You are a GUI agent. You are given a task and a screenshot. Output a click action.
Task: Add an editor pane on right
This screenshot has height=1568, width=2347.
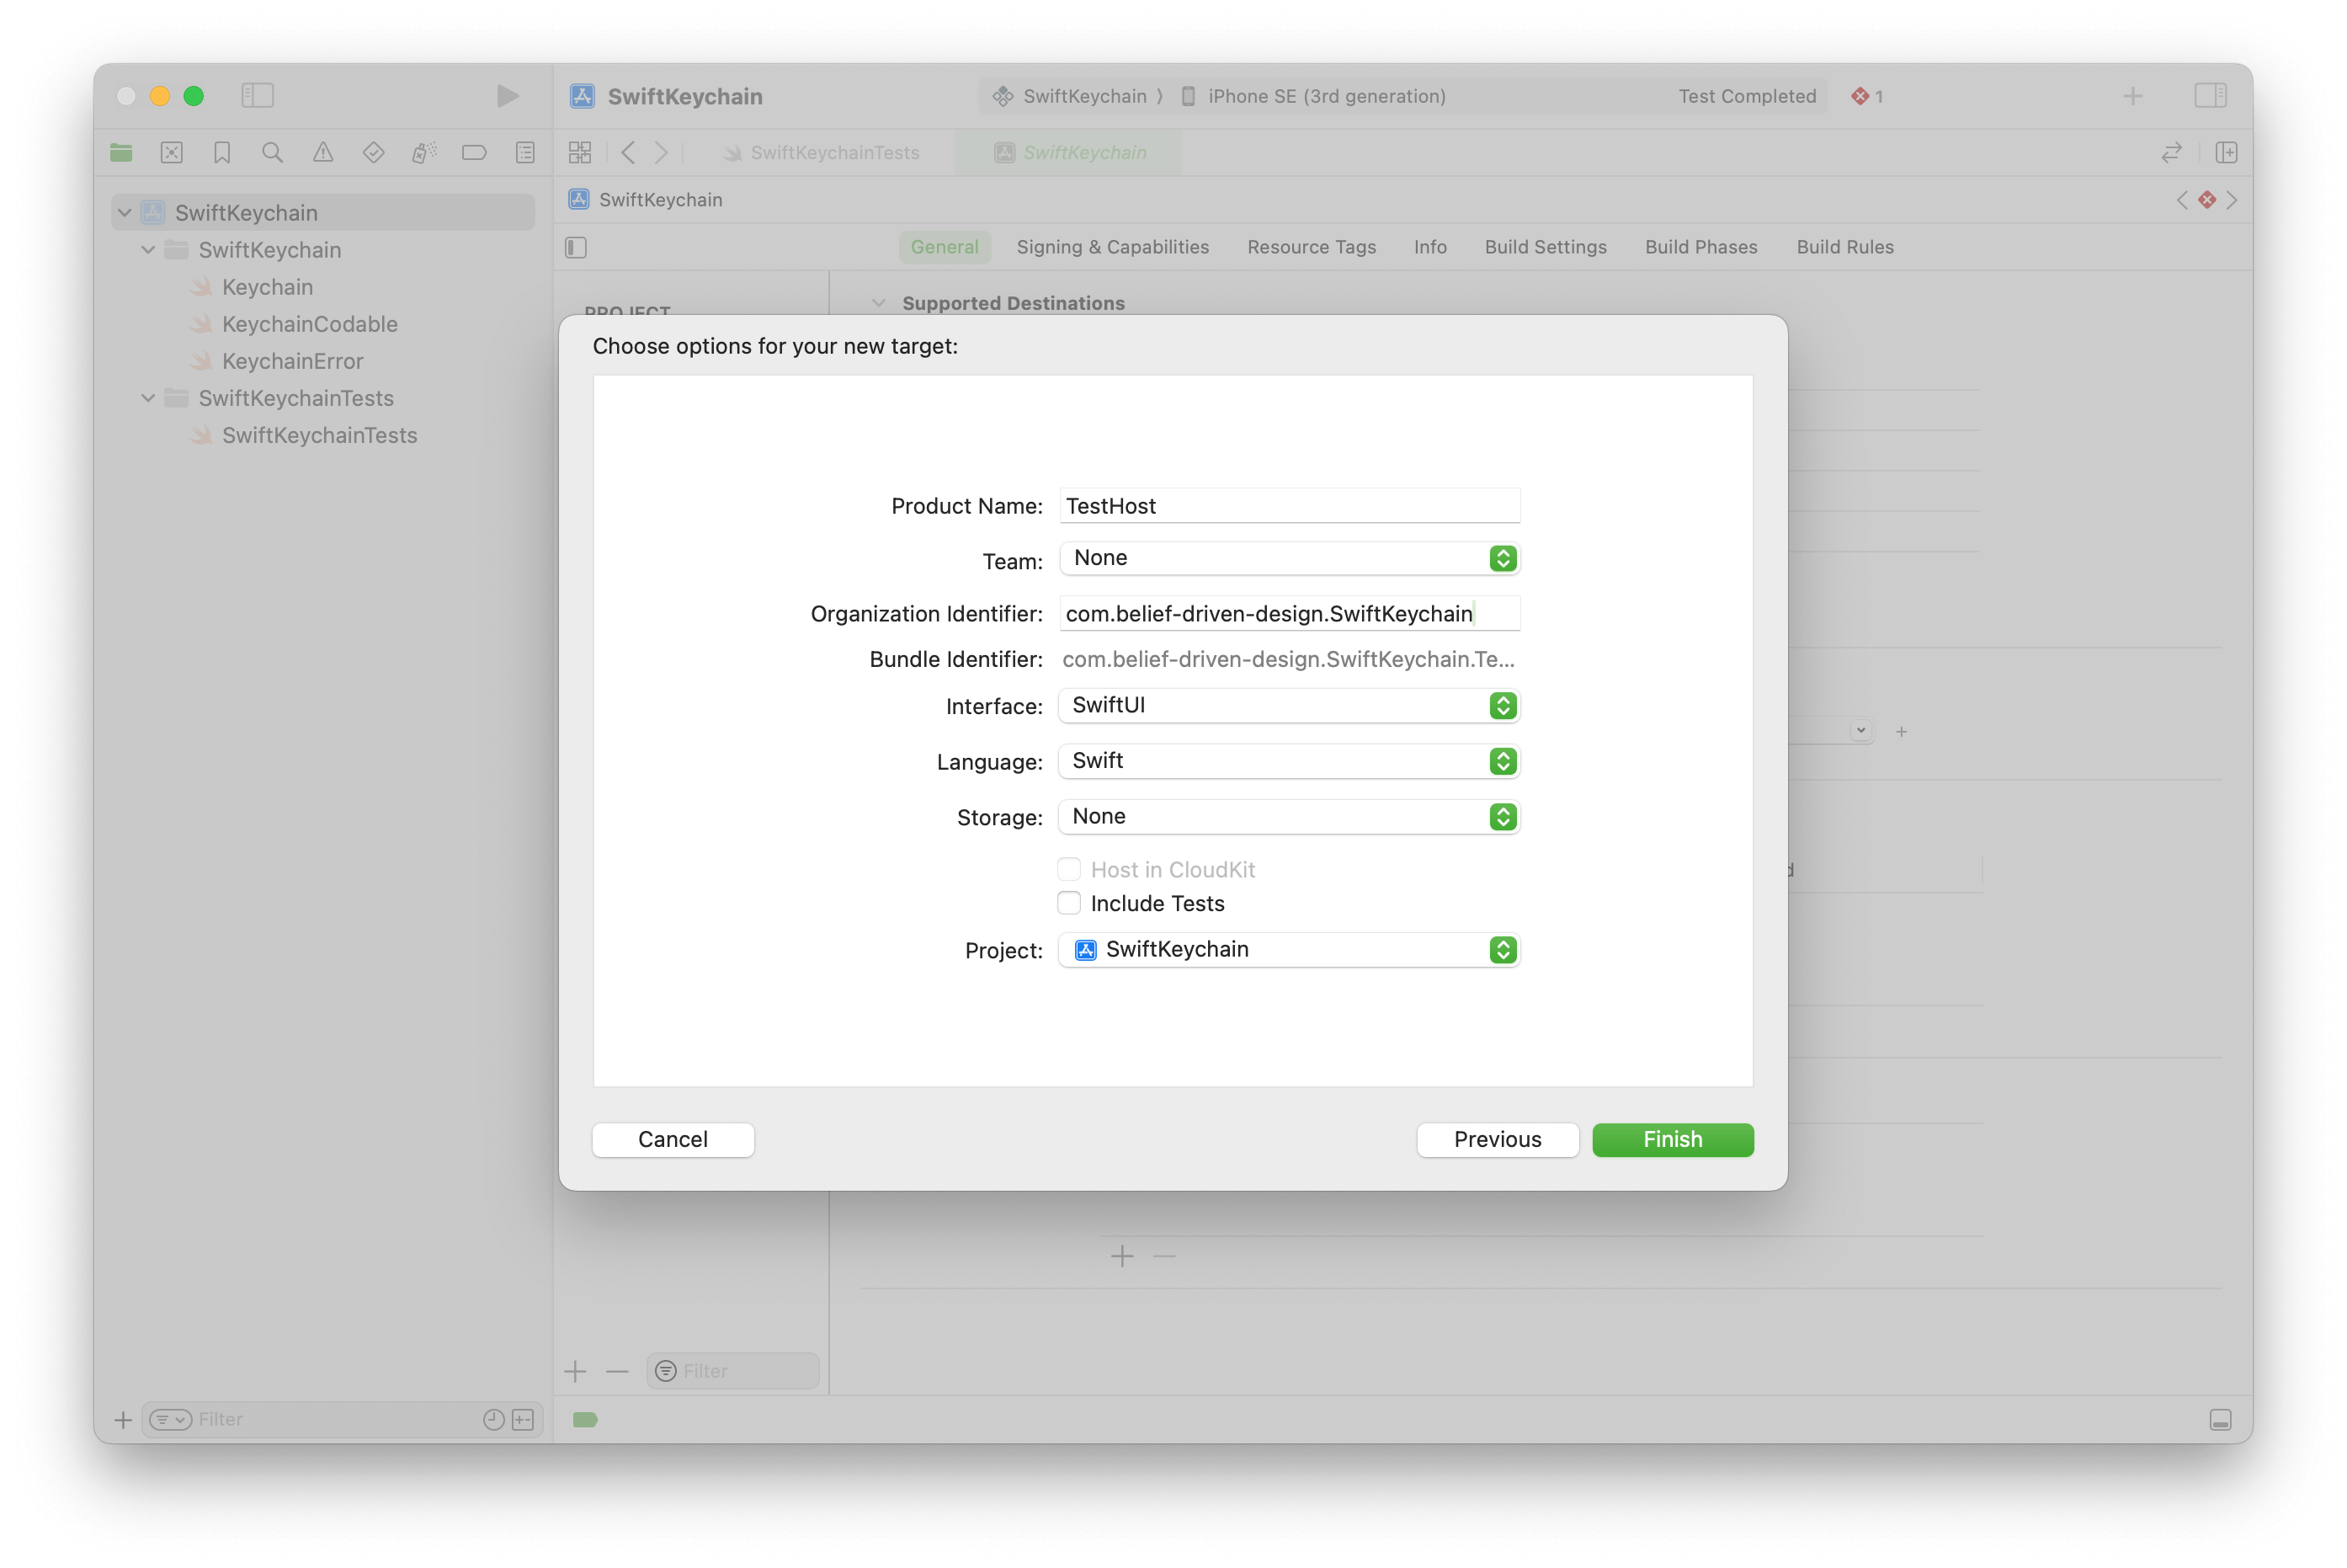click(2226, 152)
